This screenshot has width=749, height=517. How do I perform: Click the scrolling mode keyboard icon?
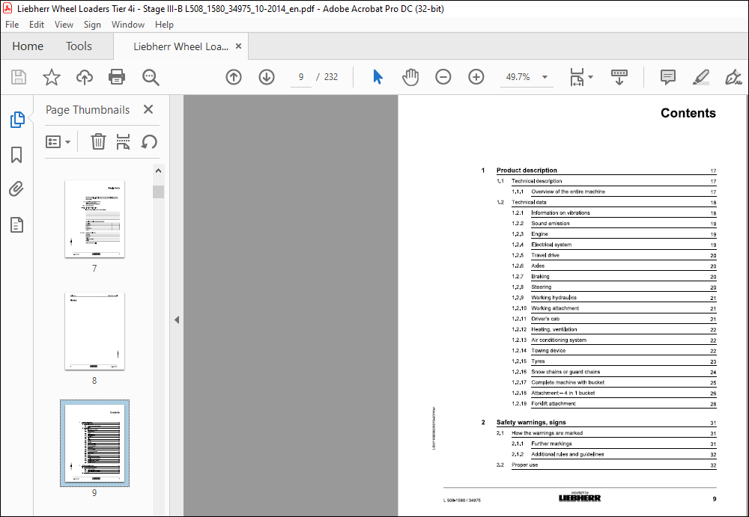619,77
